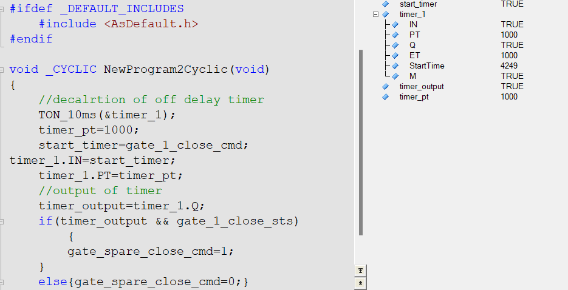Click the diamond icon beside IN member
The height and width of the screenshot is (290, 568).
(395, 25)
